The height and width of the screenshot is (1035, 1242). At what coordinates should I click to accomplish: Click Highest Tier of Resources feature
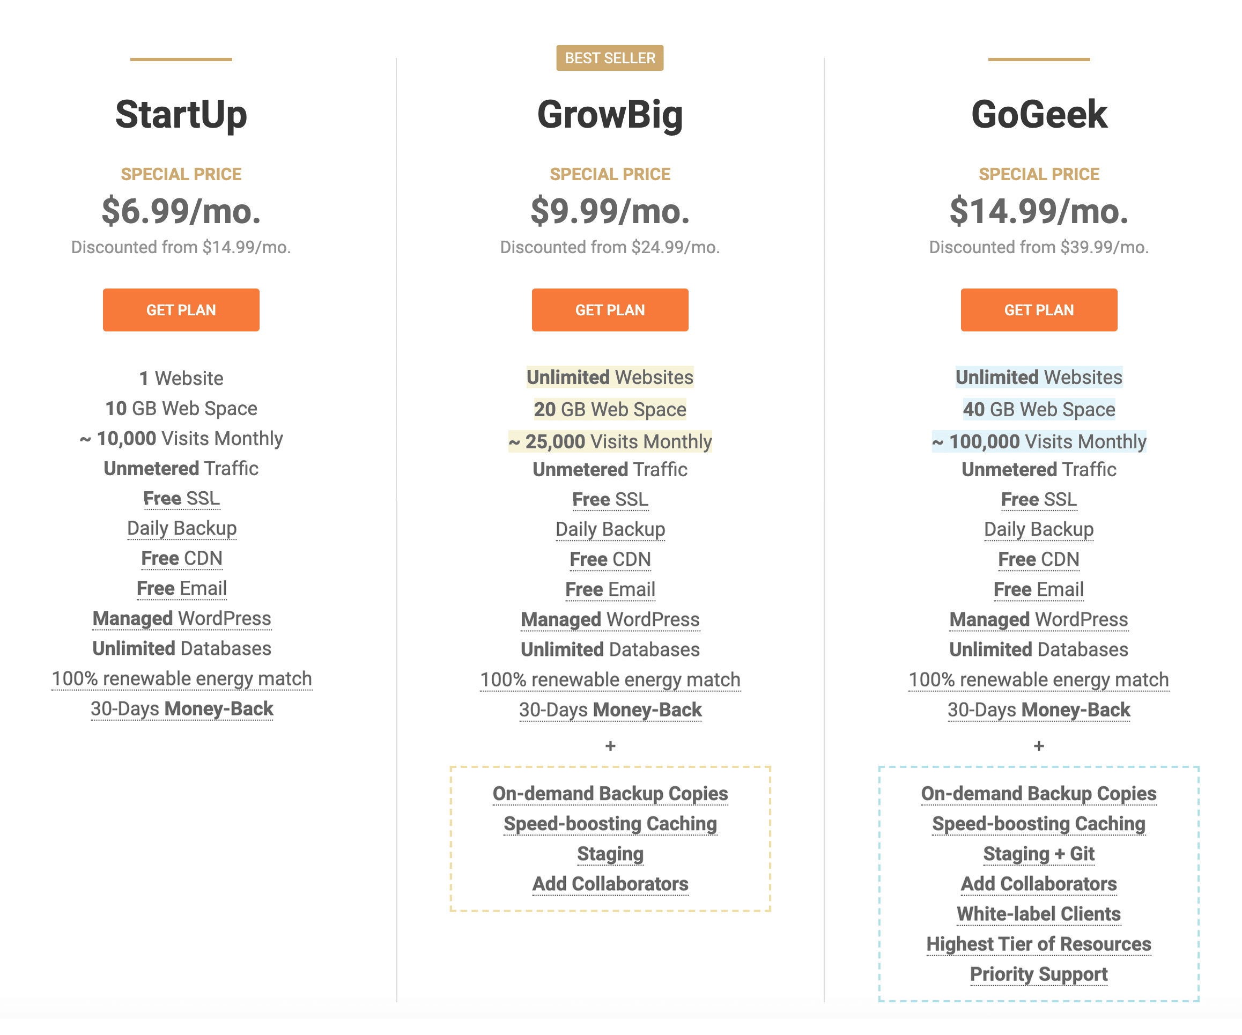(1039, 944)
